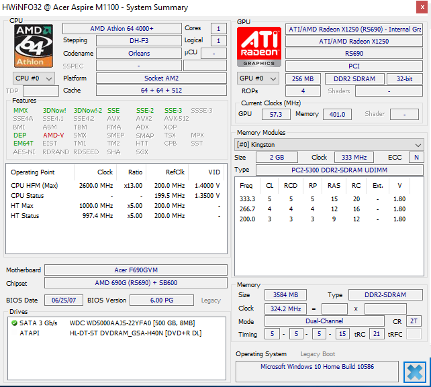Click the AMD Athlon 64 processor logo

point(34,45)
